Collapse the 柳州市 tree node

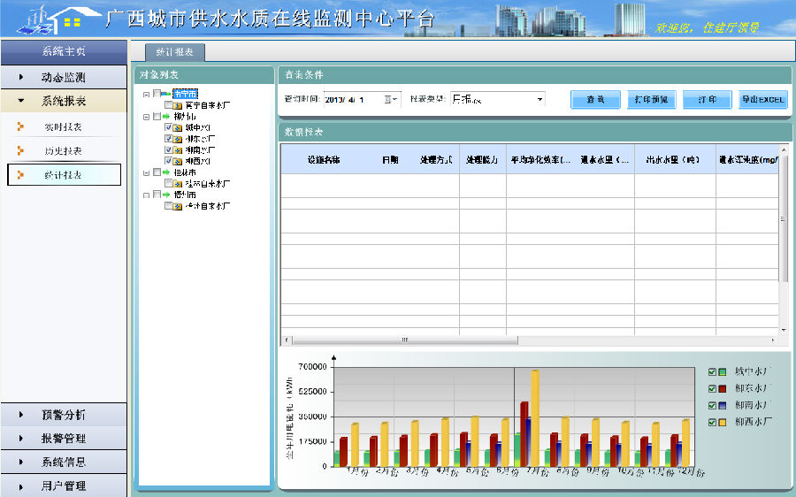tap(146, 117)
